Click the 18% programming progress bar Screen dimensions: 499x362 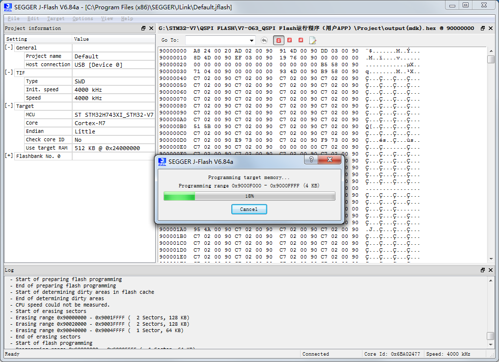[249, 196]
